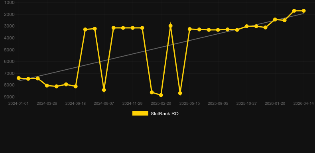Screen dimensions: 315x153
Task: Click the 2024-09-07 x-axis label
Action: [x=104, y=104]
